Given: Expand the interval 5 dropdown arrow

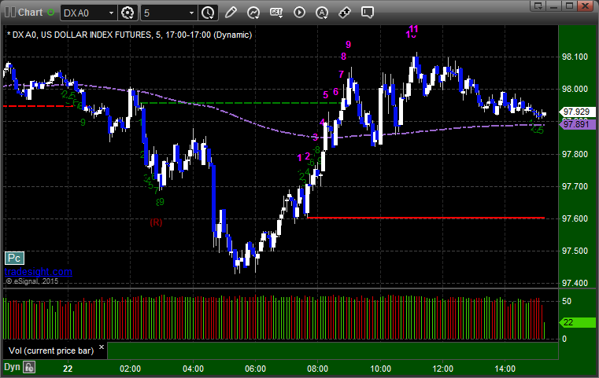Looking at the screenshot, I should pyautogui.click(x=191, y=13).
